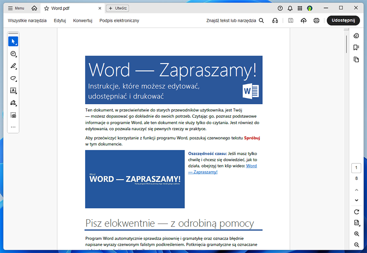Viewport: 367px width, 253px height.
Task: Go to the Home screen icon
Action: [34, 8]
